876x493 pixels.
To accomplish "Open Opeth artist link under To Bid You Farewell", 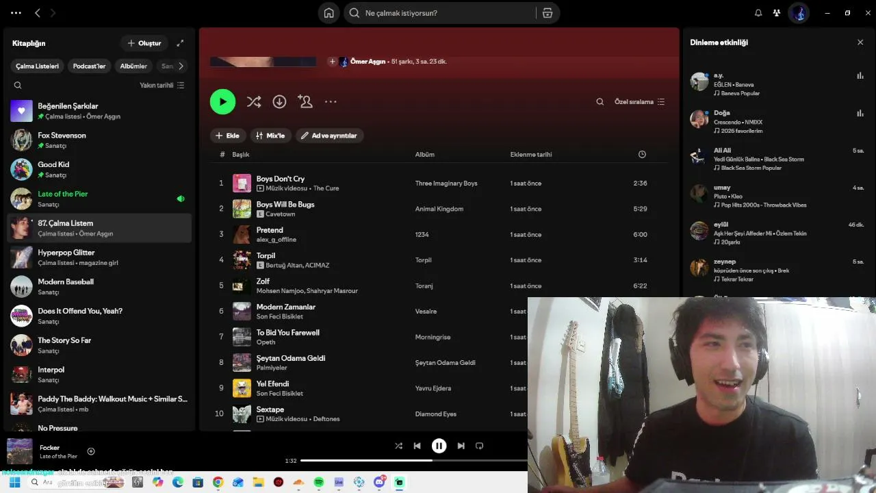I will (x=266, y=342).
